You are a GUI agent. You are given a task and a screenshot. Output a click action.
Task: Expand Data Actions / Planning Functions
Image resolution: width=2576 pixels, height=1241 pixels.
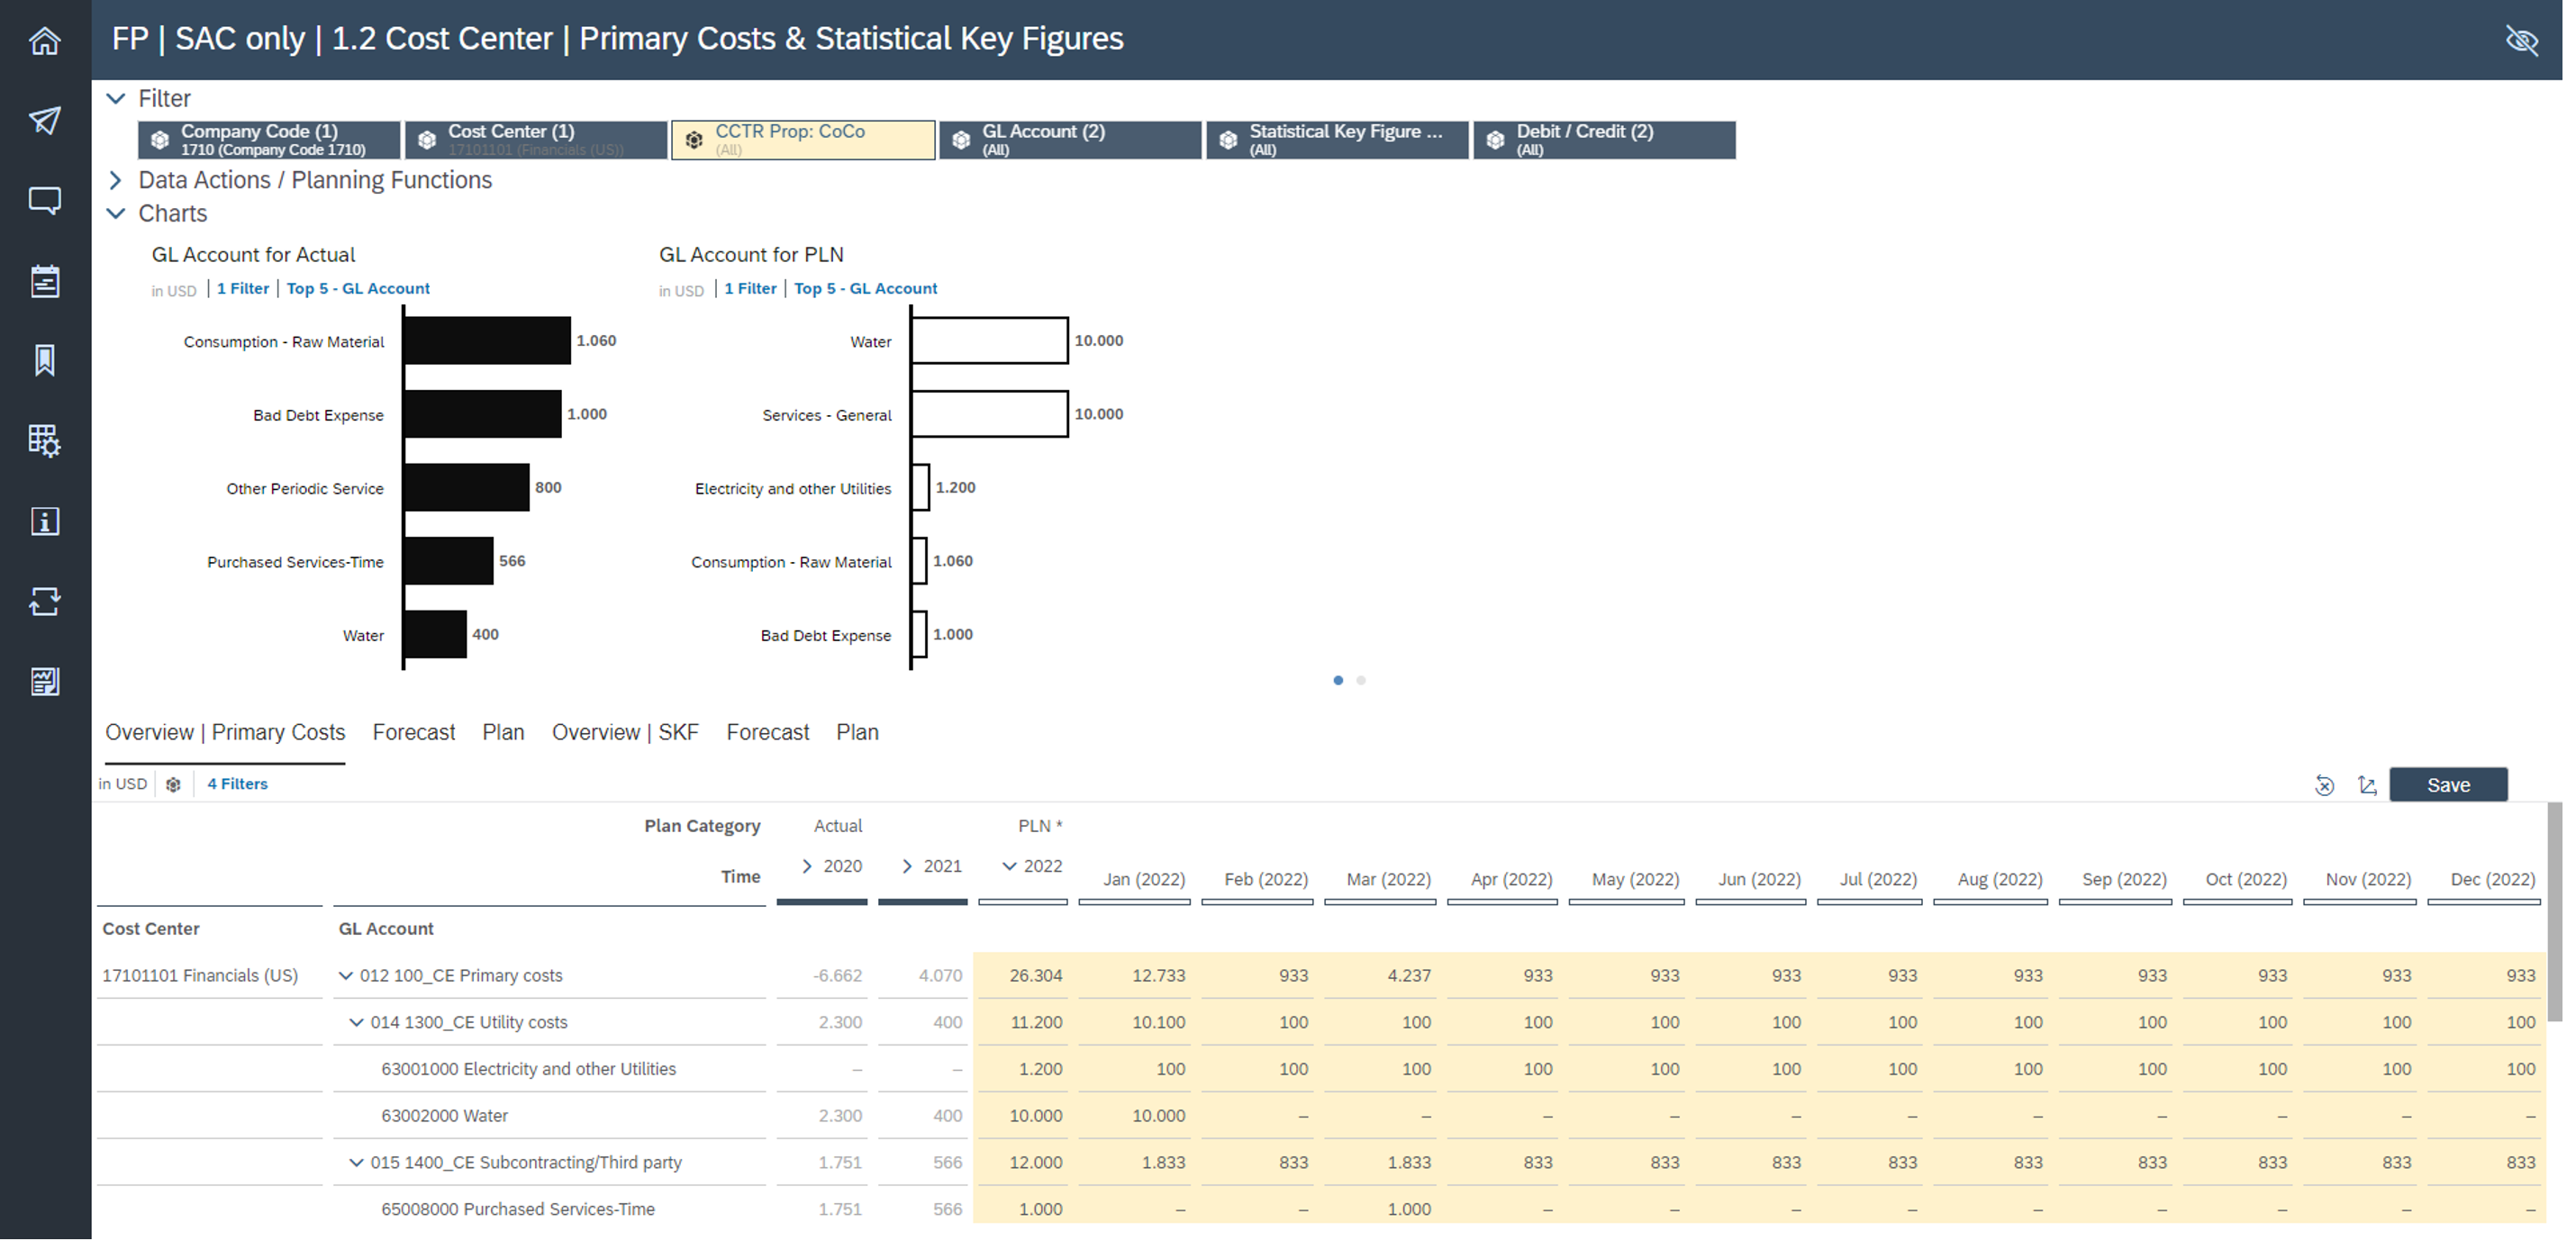(x=115, y=181)
